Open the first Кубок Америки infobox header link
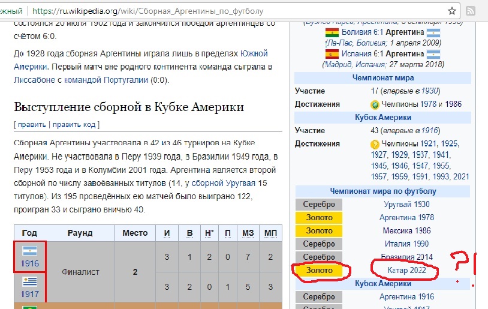This screenshot has width=488, height=309. [x=383, y=118]
